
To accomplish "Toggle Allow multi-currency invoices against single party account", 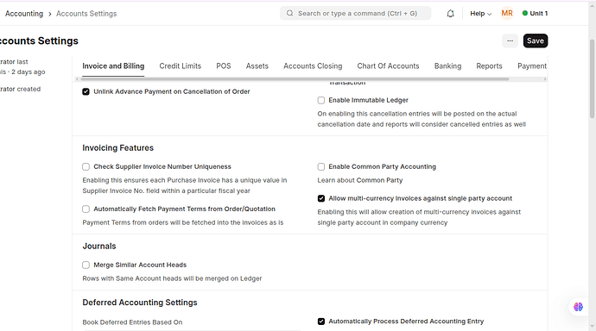I will pyautogui.click(x=321, y=198).
